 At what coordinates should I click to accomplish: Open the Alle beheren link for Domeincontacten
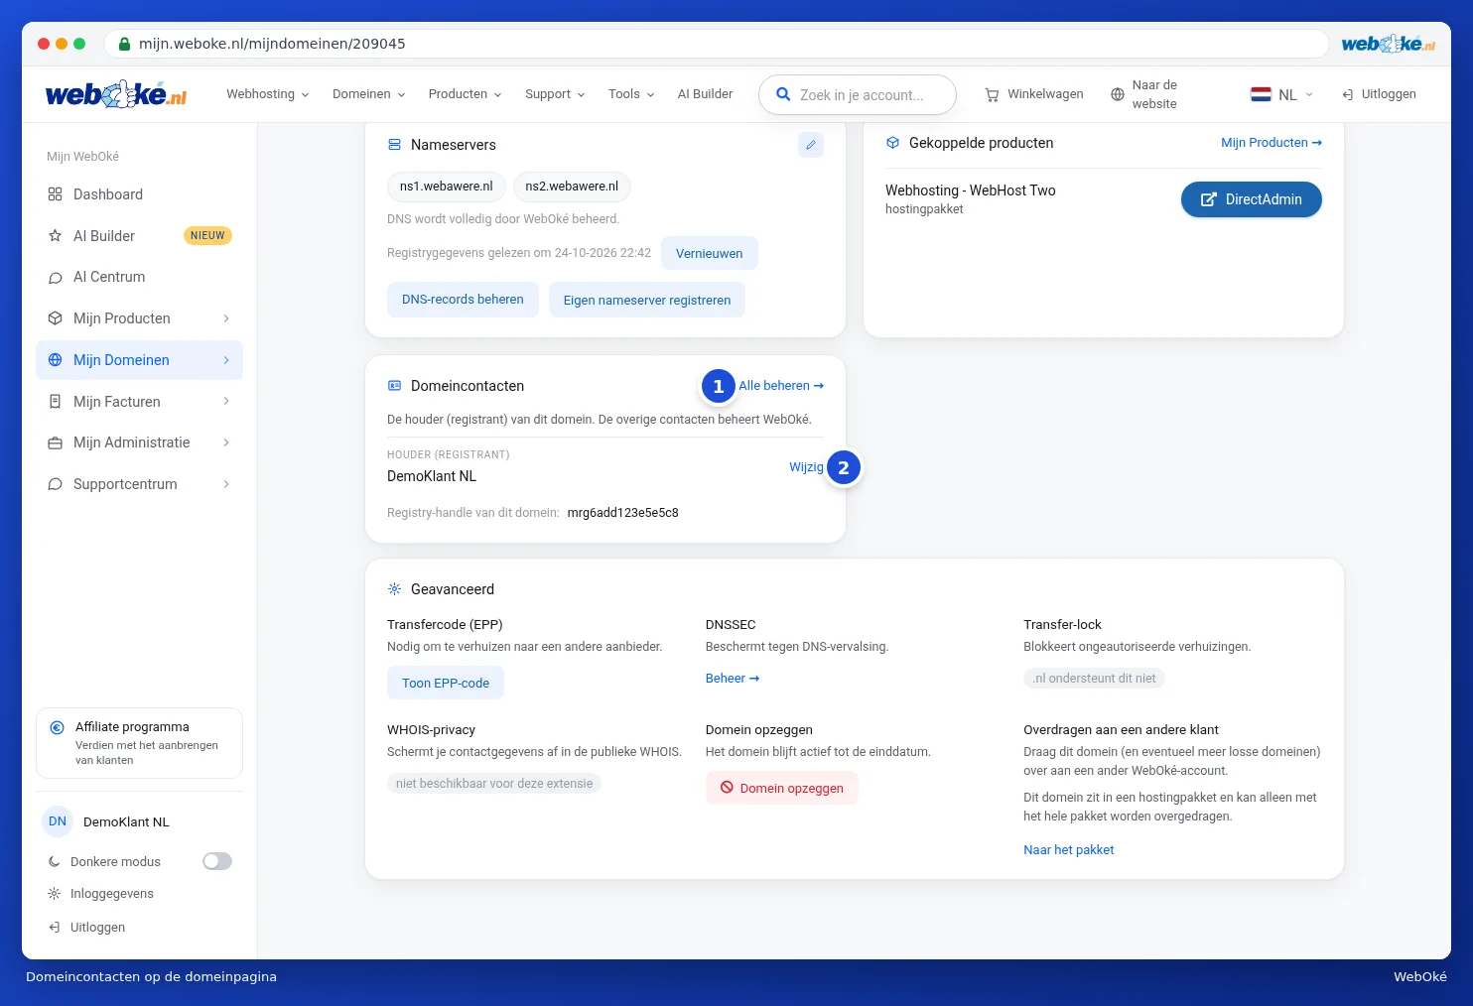pos(781,386)
